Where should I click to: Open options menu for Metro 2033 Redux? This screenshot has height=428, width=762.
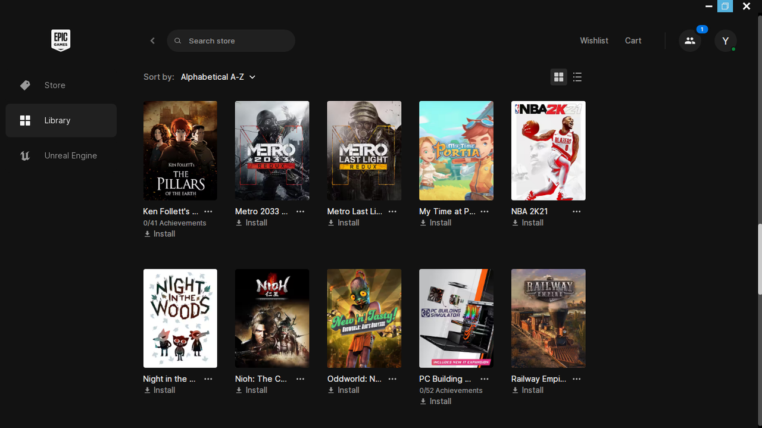pos(301,211)
